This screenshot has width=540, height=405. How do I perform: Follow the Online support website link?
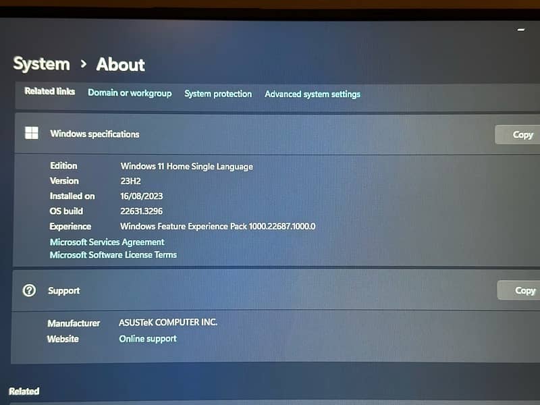pyautogui.click(x=148, y=339)
